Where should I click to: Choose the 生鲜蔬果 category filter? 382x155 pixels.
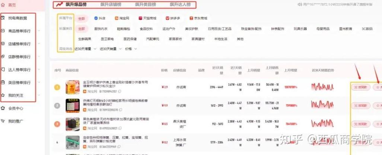[85, 39]
